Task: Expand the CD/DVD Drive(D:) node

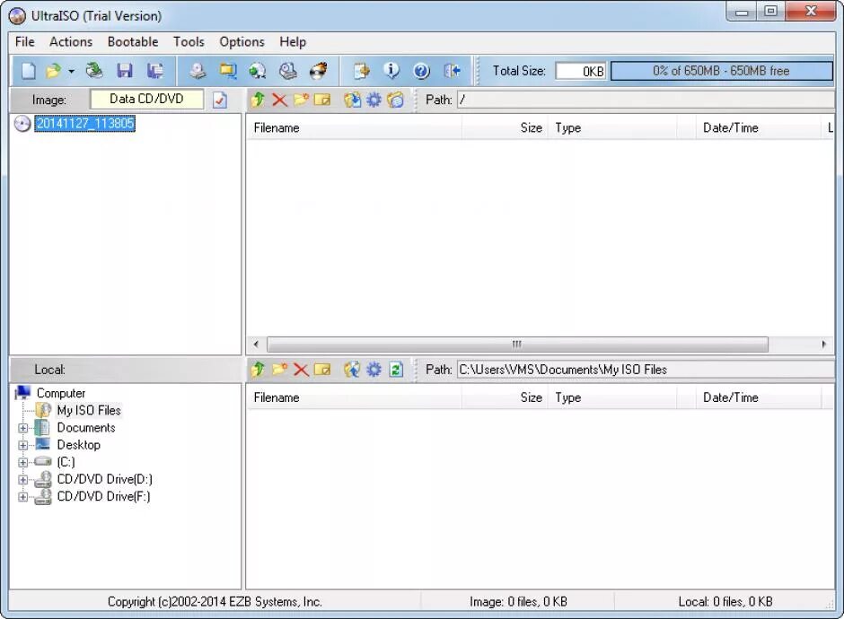Action: (x=22, y=480)
